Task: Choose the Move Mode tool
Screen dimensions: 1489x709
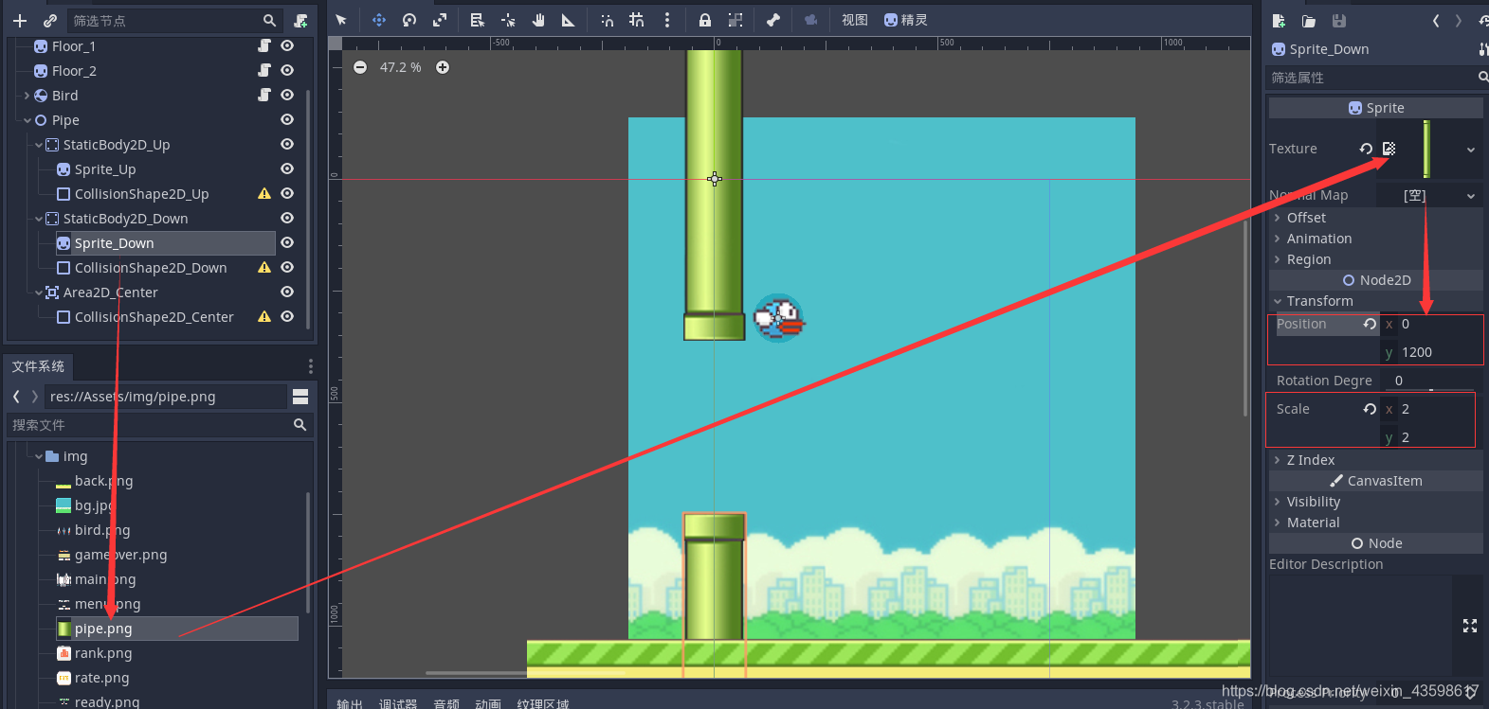Action: 379,20
